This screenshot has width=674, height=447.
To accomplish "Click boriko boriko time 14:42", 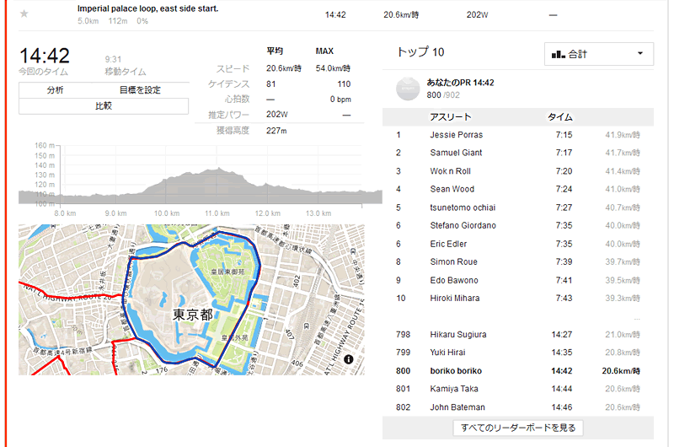I will pos(561,370).
